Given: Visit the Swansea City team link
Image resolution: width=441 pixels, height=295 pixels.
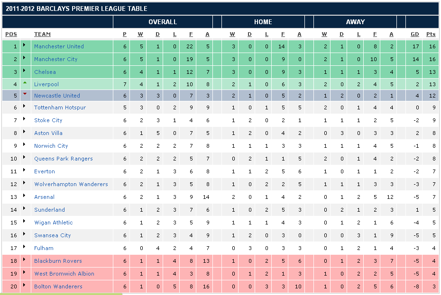Looking at the screenshot, I should (52, 235).
